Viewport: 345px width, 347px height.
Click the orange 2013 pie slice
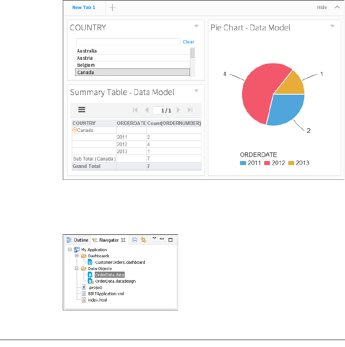[x=294, y=85]
